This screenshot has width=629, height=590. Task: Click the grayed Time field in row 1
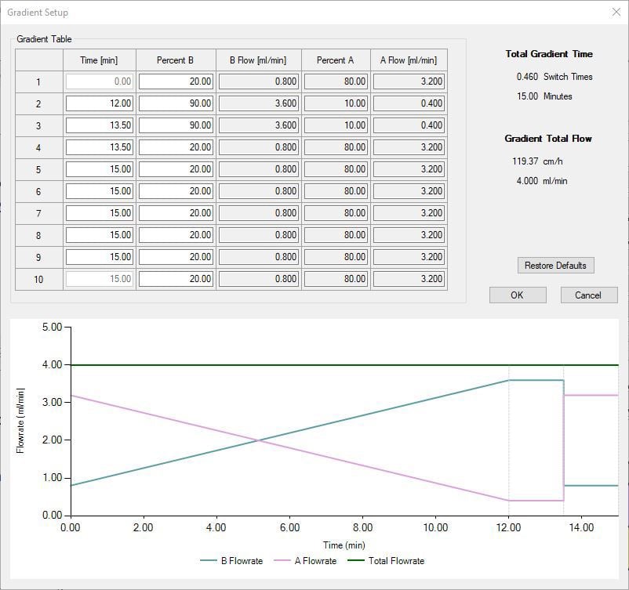[x=100, y=81]
